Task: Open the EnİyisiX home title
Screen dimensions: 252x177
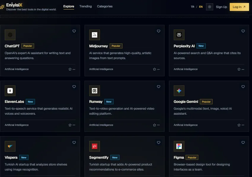Action: pyautogui.click(x=14, y=5)
